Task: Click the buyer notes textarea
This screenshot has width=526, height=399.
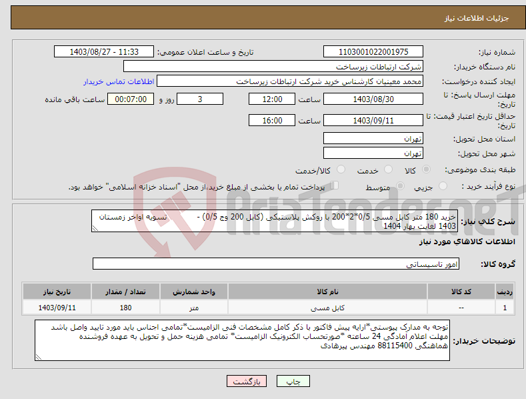Action: coord(242,340)
